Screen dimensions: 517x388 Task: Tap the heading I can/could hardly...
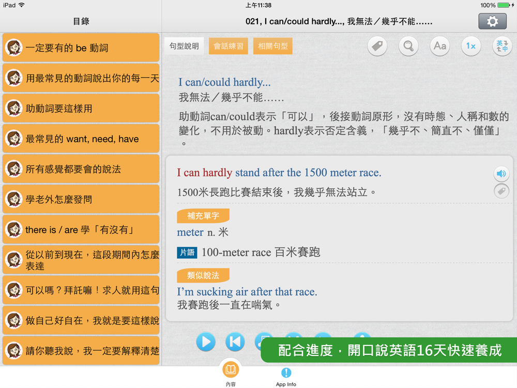(x=224, y=82)
